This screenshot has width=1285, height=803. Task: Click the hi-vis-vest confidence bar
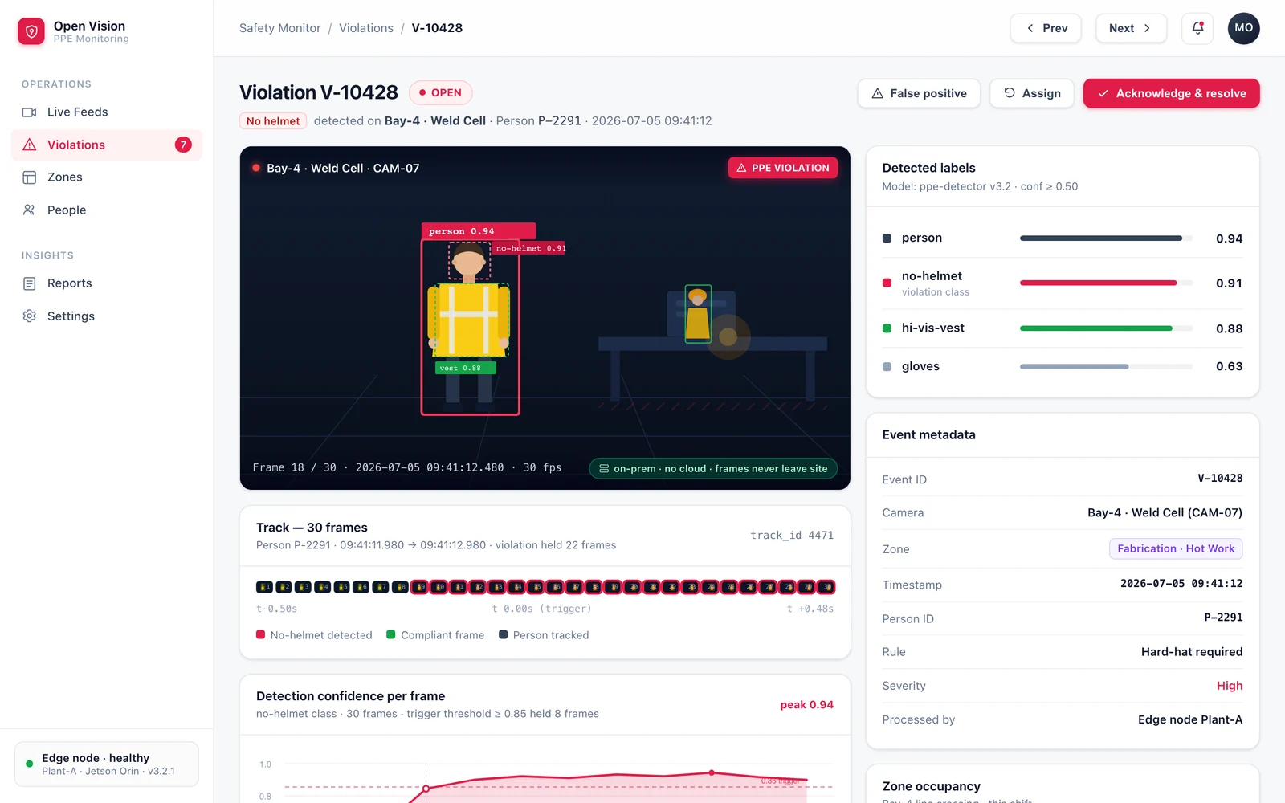pos(1106,328)
